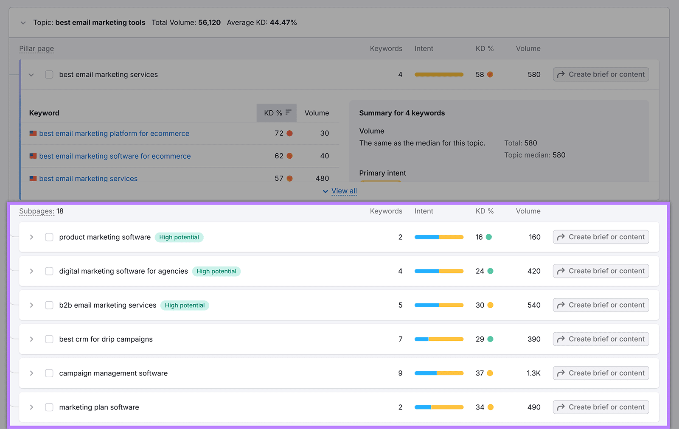
Task: Click the arrow icon in marketing plan software's brief button
Action: [x=561, y=407]
